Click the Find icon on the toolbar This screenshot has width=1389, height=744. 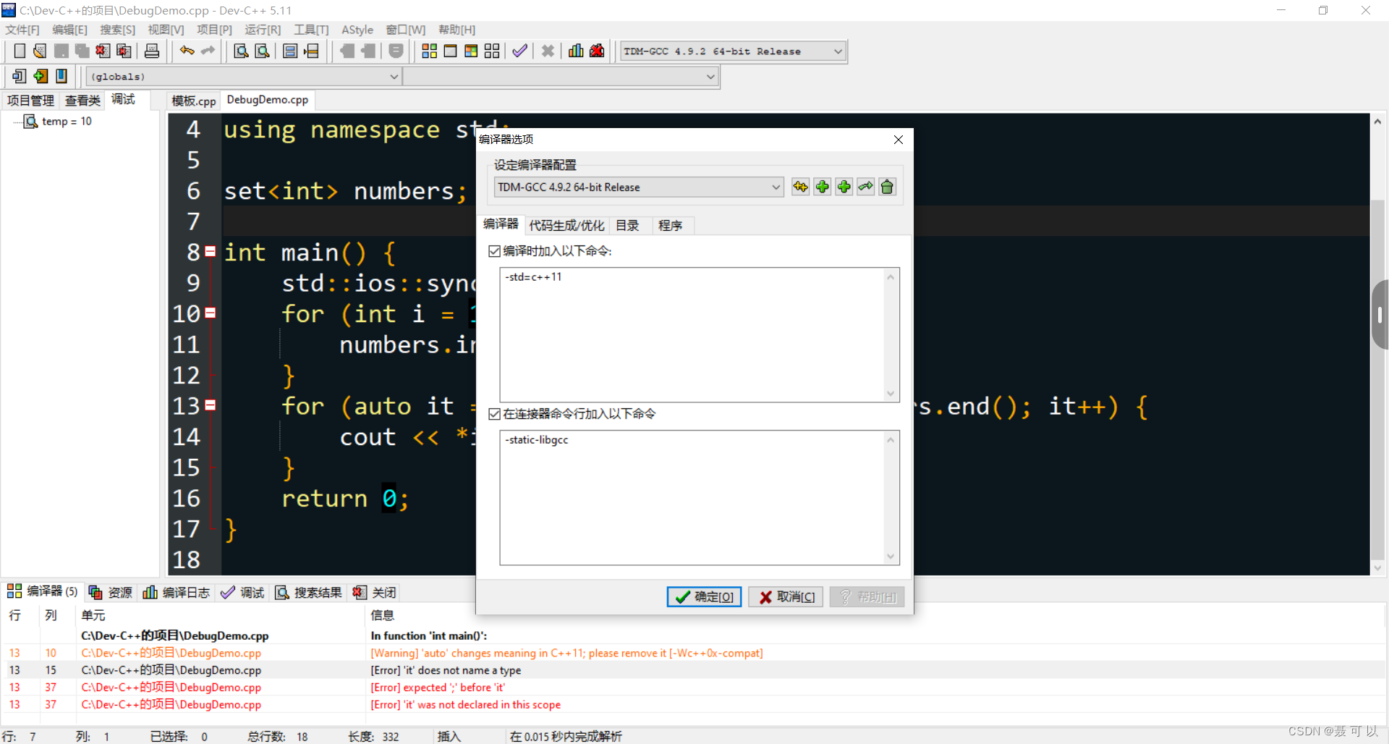[x=240, y=51]
